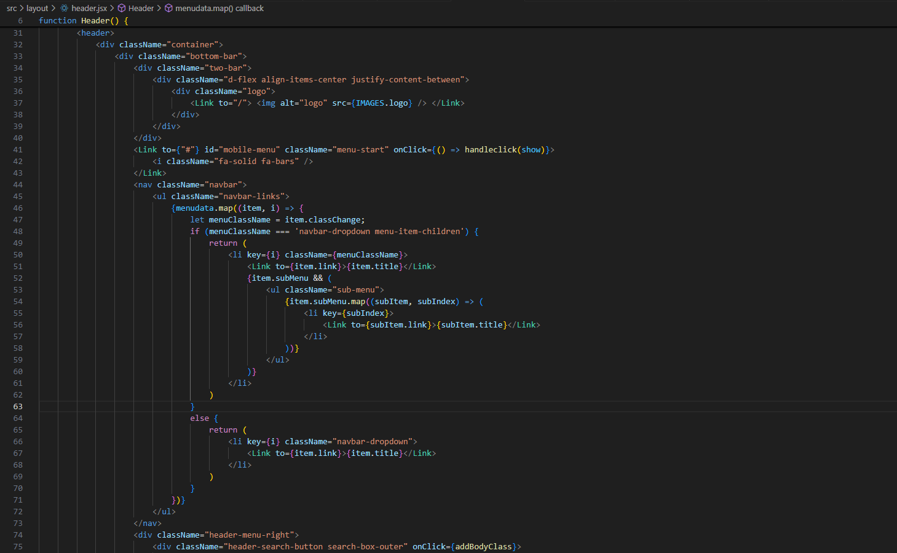This screenshot has height=553, width=897.
Task: Click the return keyword on line 65
Action: click(223, 429)
